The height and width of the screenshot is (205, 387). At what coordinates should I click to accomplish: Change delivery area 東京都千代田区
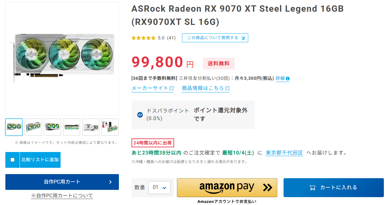[284, 153]
